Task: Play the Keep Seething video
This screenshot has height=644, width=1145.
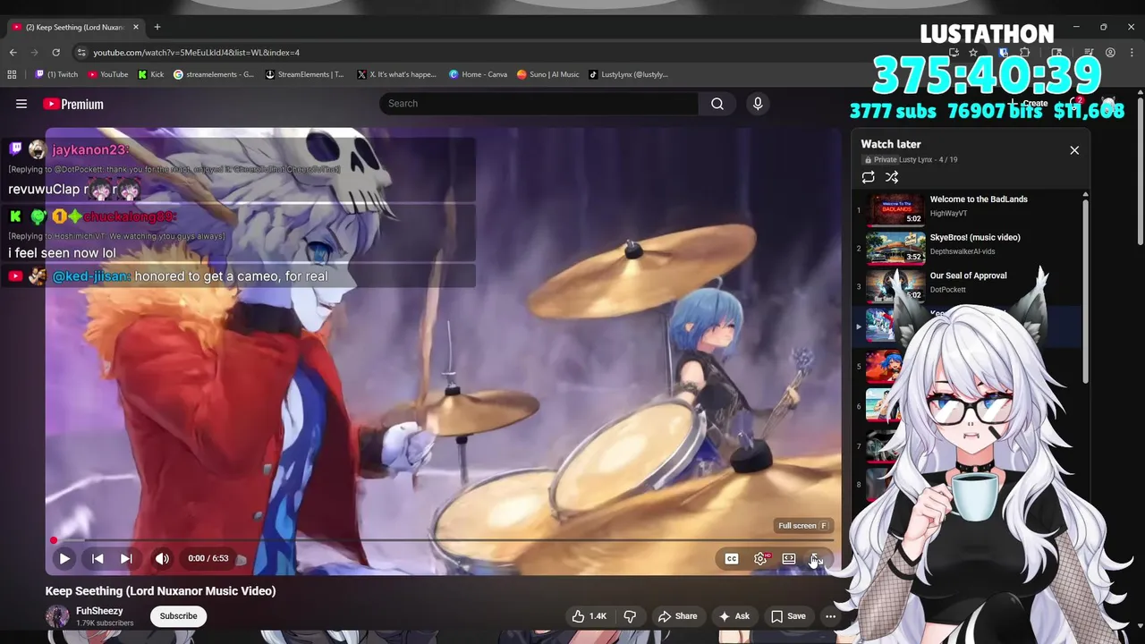Action: pos(64,558)
